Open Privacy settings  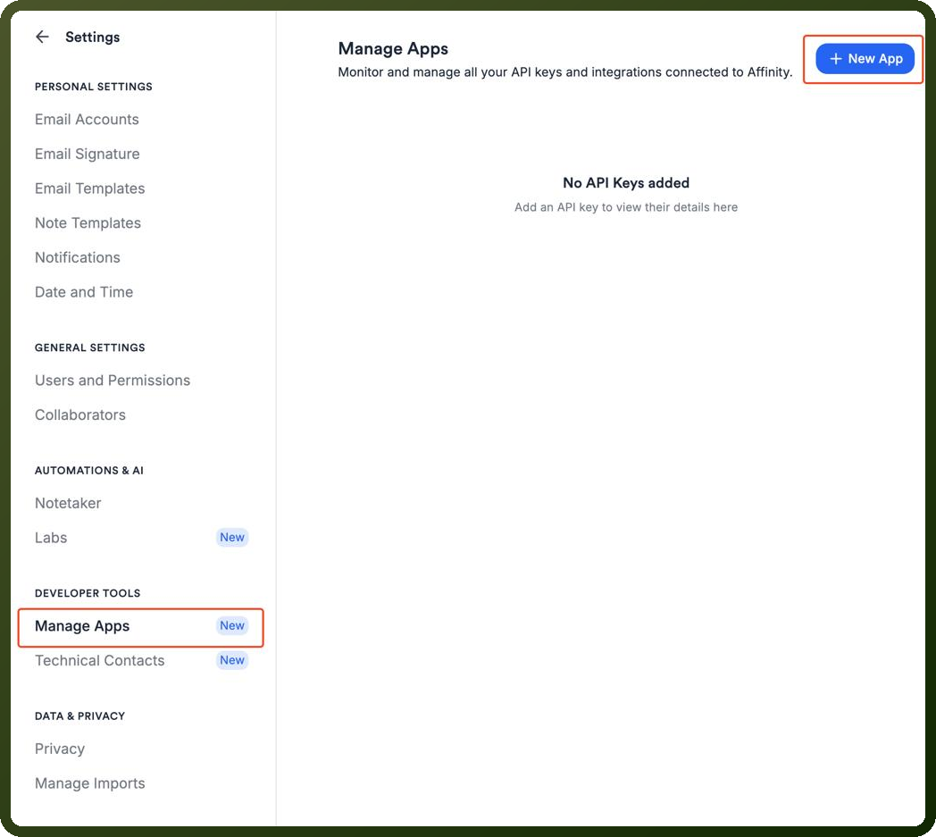click(60, 749)
